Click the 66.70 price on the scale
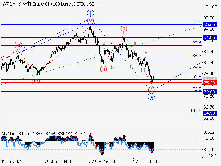221x166 pixels. 209,107
